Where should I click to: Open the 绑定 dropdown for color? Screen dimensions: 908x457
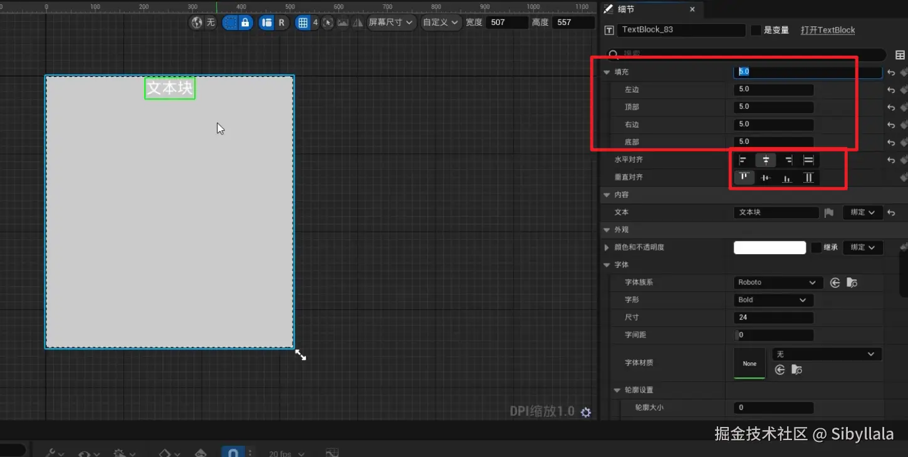pos(863,247)
